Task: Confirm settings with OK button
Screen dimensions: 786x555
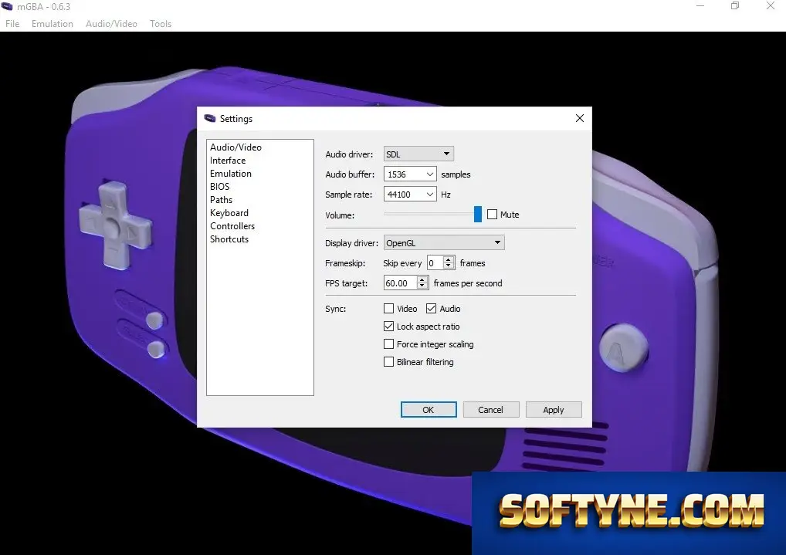Action: (x=429, y=410)
